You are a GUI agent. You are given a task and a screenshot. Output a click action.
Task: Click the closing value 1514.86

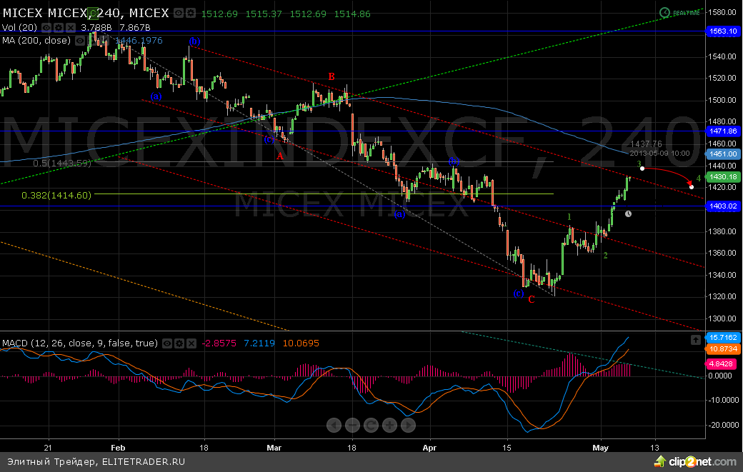(352, 14)
